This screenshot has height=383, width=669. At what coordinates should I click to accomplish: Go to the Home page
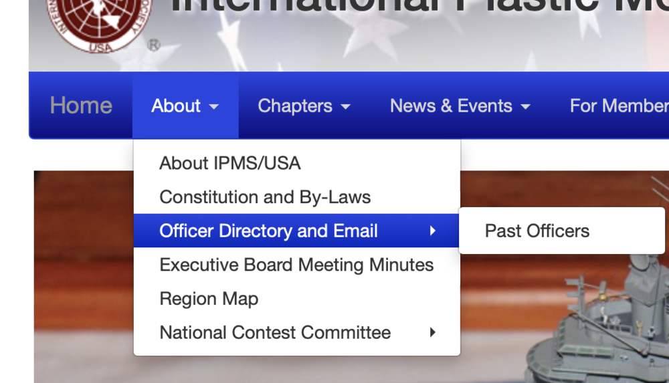pos(81,106)
